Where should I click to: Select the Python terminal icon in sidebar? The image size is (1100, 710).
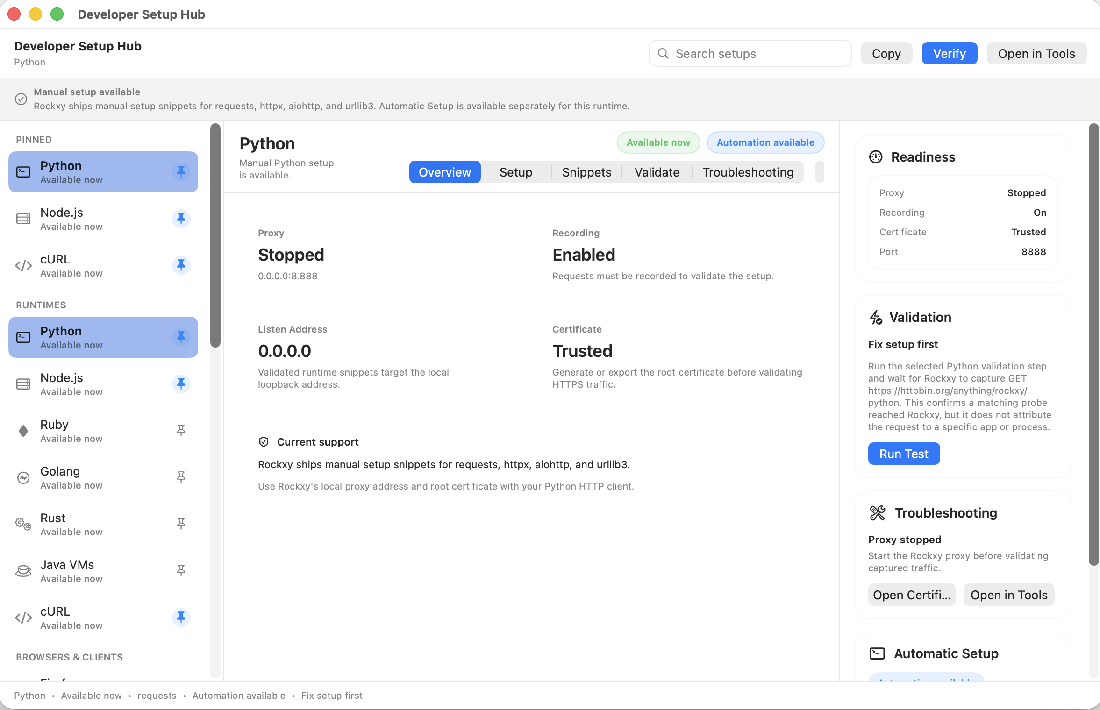[x=23, y=172]
